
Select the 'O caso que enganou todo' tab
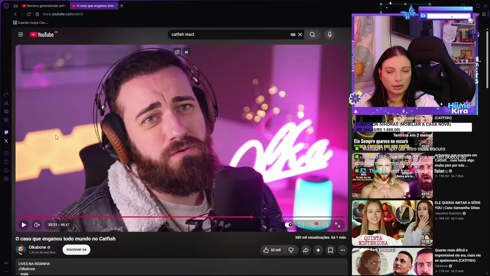click(94, 6)
